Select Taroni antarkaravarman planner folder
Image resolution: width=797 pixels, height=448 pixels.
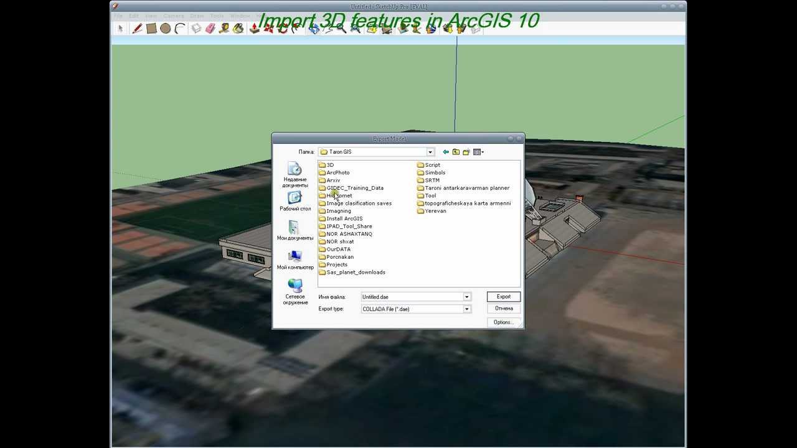[x=463, y=188]
